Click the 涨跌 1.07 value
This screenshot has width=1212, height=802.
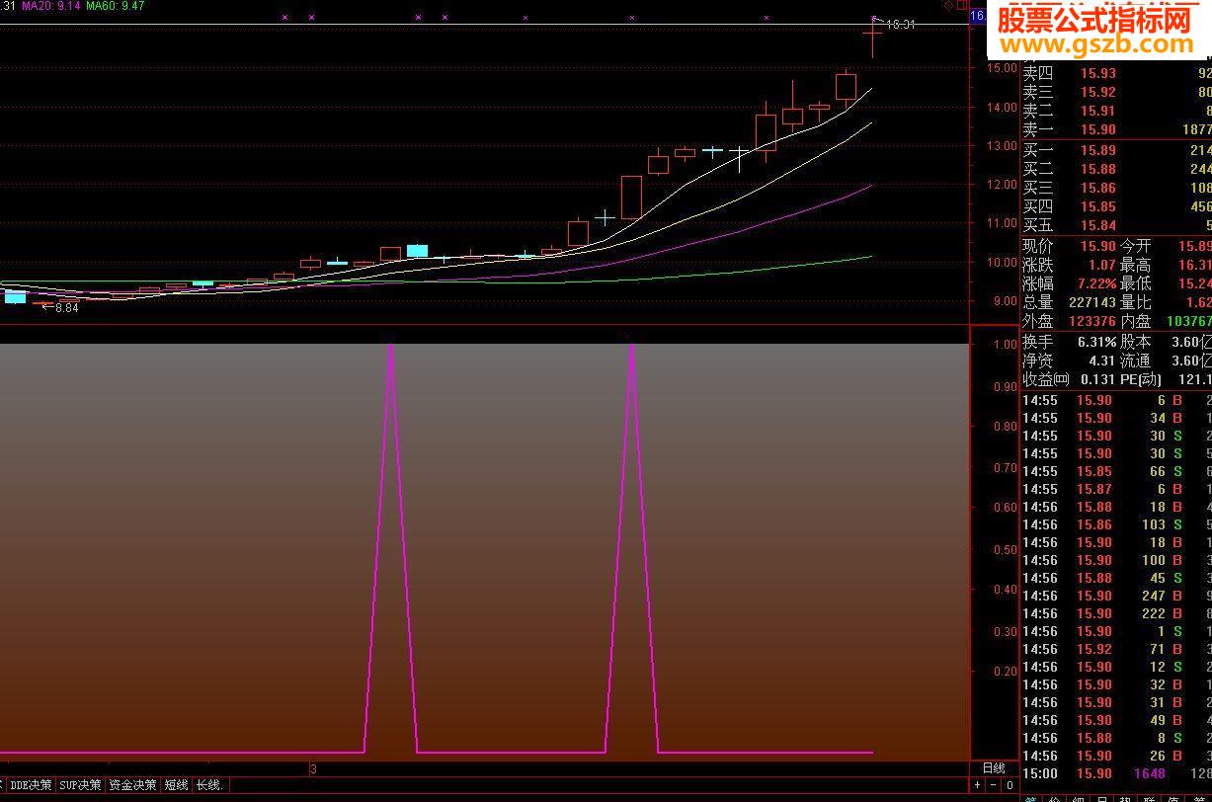point(1101,265)
